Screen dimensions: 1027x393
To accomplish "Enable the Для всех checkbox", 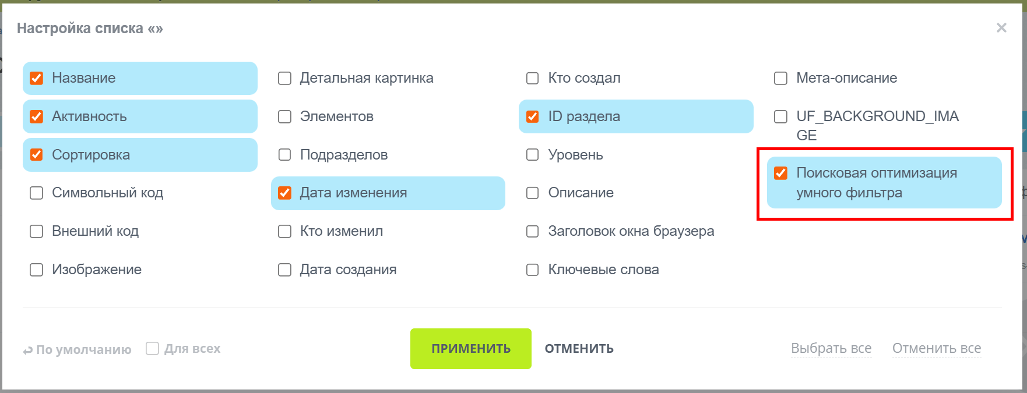I will coord(153,349).
